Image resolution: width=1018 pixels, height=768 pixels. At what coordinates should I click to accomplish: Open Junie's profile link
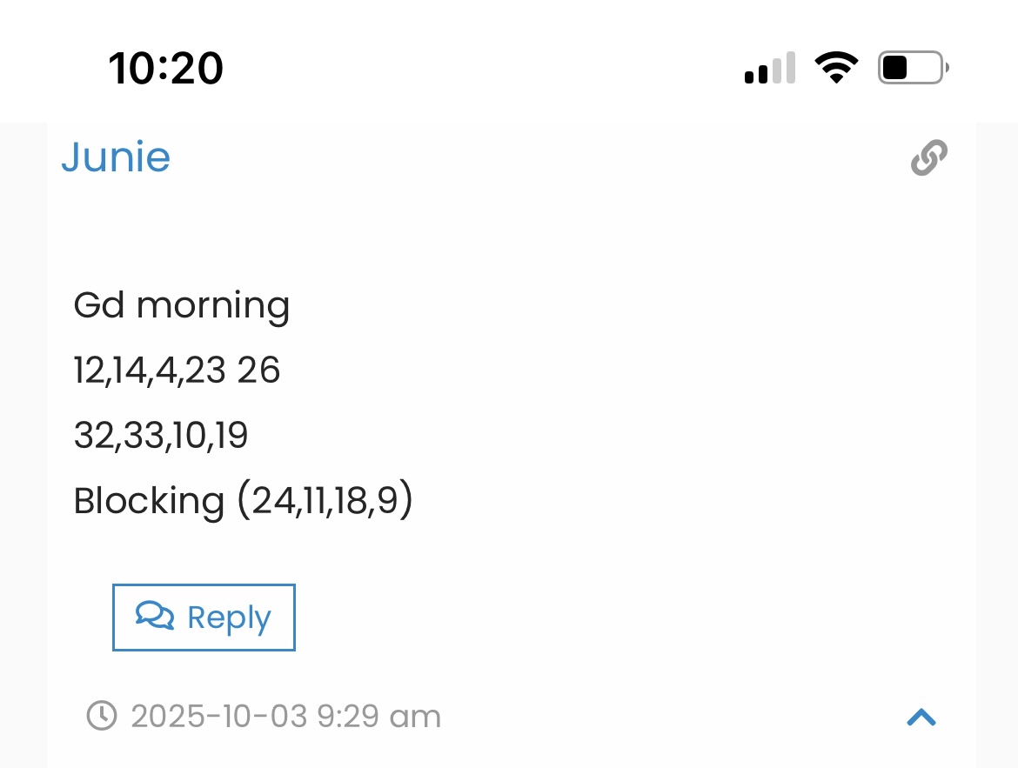[116, 157]
